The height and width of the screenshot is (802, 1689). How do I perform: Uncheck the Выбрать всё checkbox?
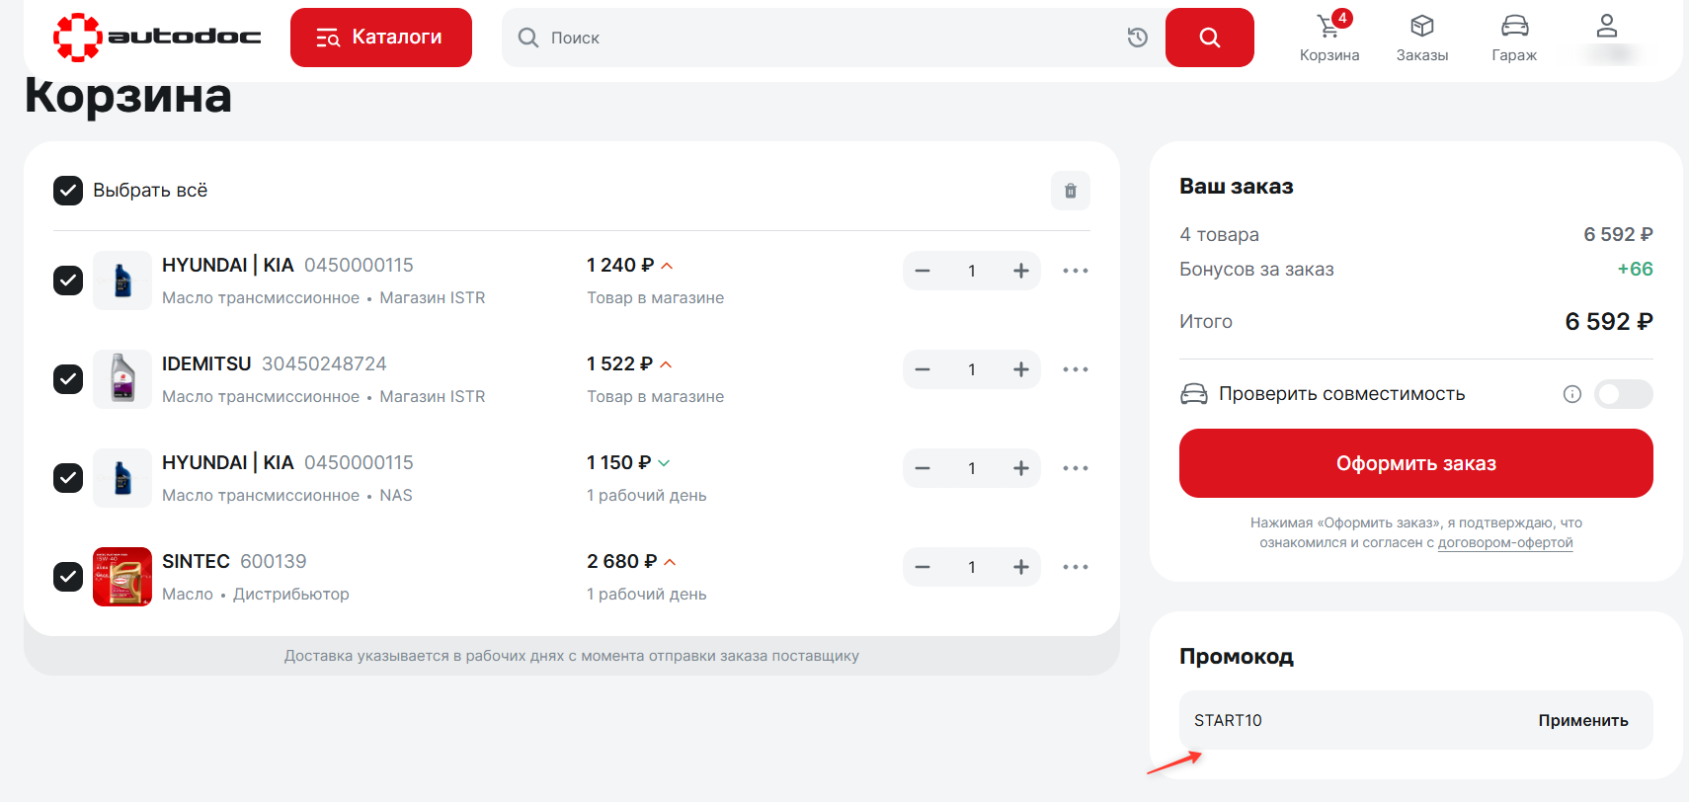(68, 191)
